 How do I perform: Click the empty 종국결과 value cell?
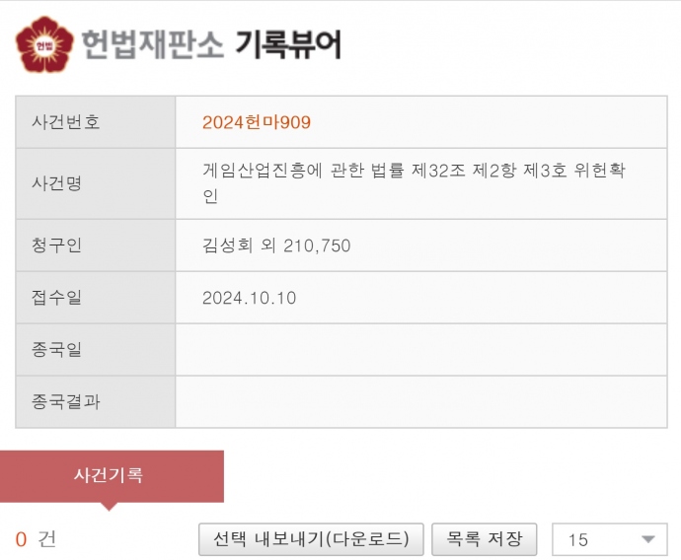point(420,402)
